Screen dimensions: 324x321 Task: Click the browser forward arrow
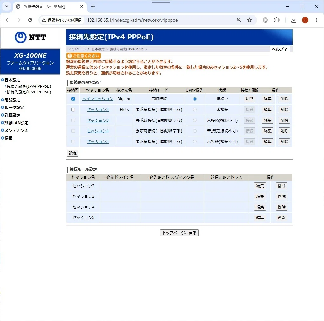pos(19,20)
